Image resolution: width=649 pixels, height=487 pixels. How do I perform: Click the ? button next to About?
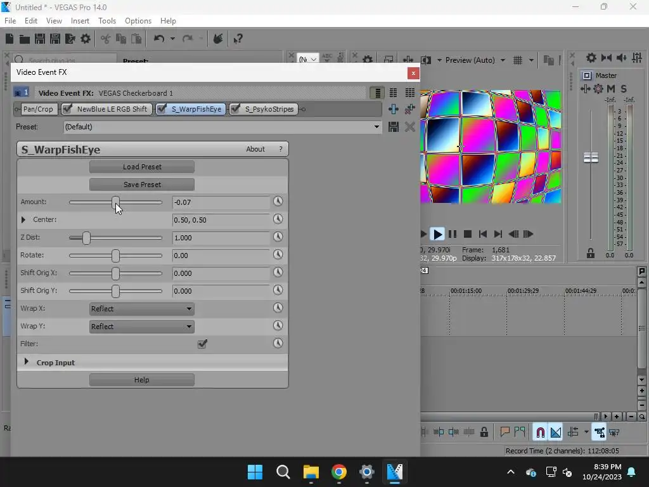281,149
